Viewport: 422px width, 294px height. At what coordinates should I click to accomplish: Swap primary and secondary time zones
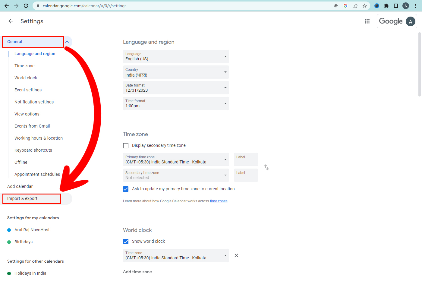(x=266, y=167)
